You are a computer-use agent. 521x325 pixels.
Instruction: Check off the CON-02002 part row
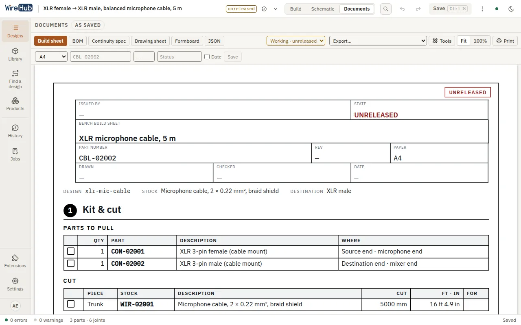click(71, 264)
